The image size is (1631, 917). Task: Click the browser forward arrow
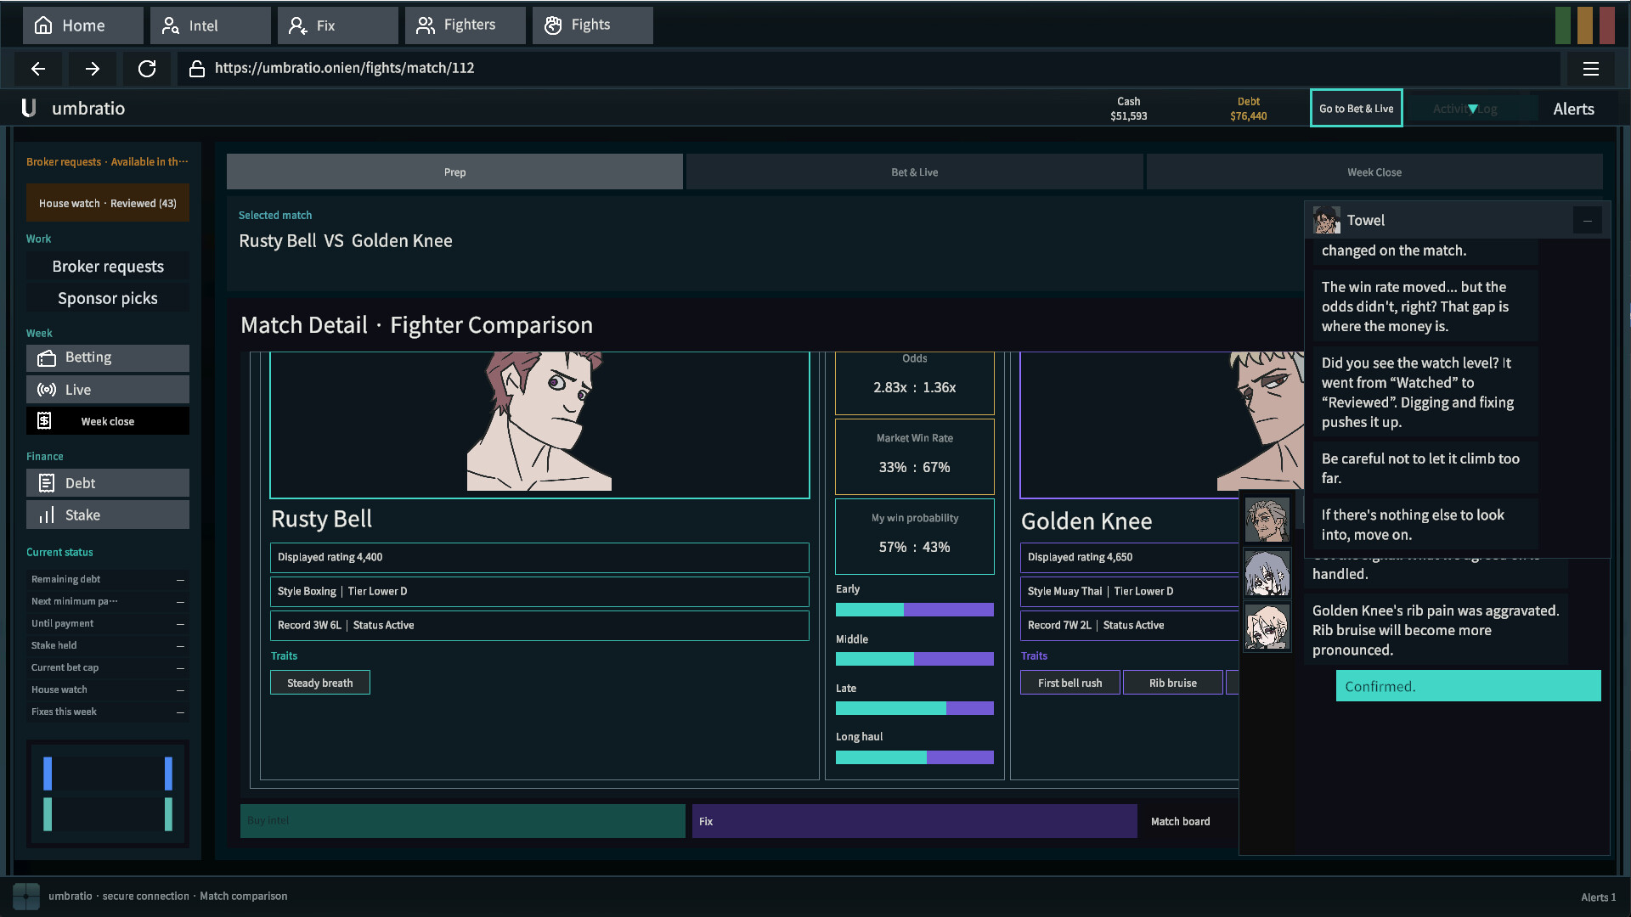point(93,69)
